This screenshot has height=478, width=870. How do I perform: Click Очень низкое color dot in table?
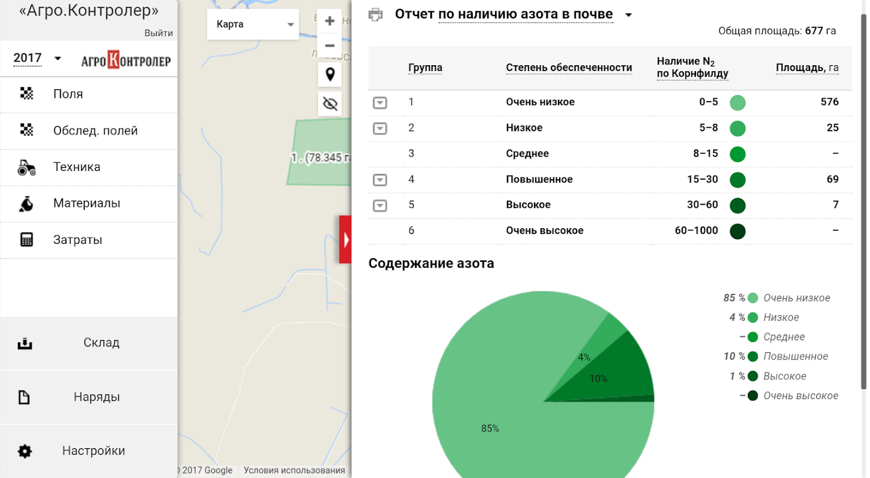738,103
